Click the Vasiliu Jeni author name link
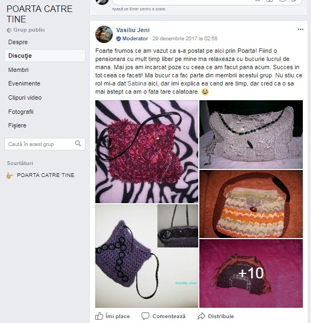311x323 pixels. (x=133, y=30)
